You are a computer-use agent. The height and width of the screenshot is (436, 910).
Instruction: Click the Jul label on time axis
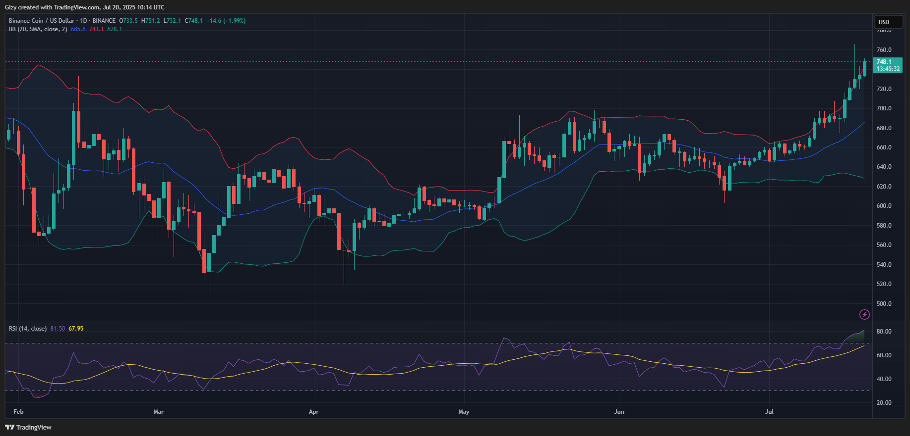click(x=769, y=412)
